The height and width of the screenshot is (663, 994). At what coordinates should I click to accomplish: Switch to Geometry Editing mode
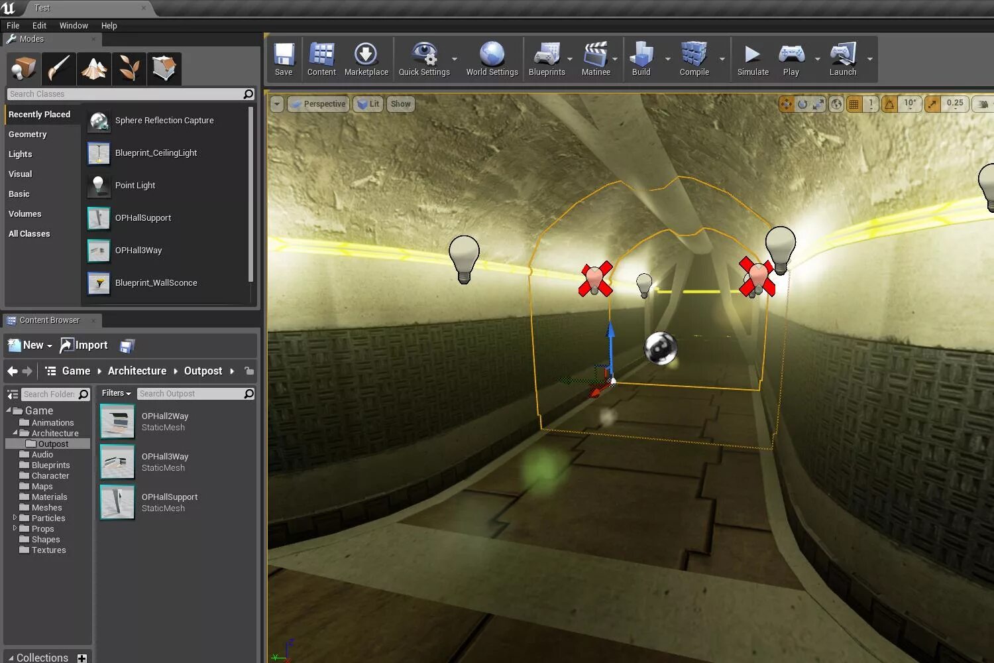click(x=164, y=68)
